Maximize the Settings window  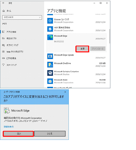coord(101,3)
